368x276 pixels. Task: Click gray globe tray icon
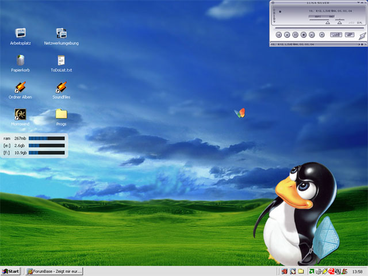(318, 271)
